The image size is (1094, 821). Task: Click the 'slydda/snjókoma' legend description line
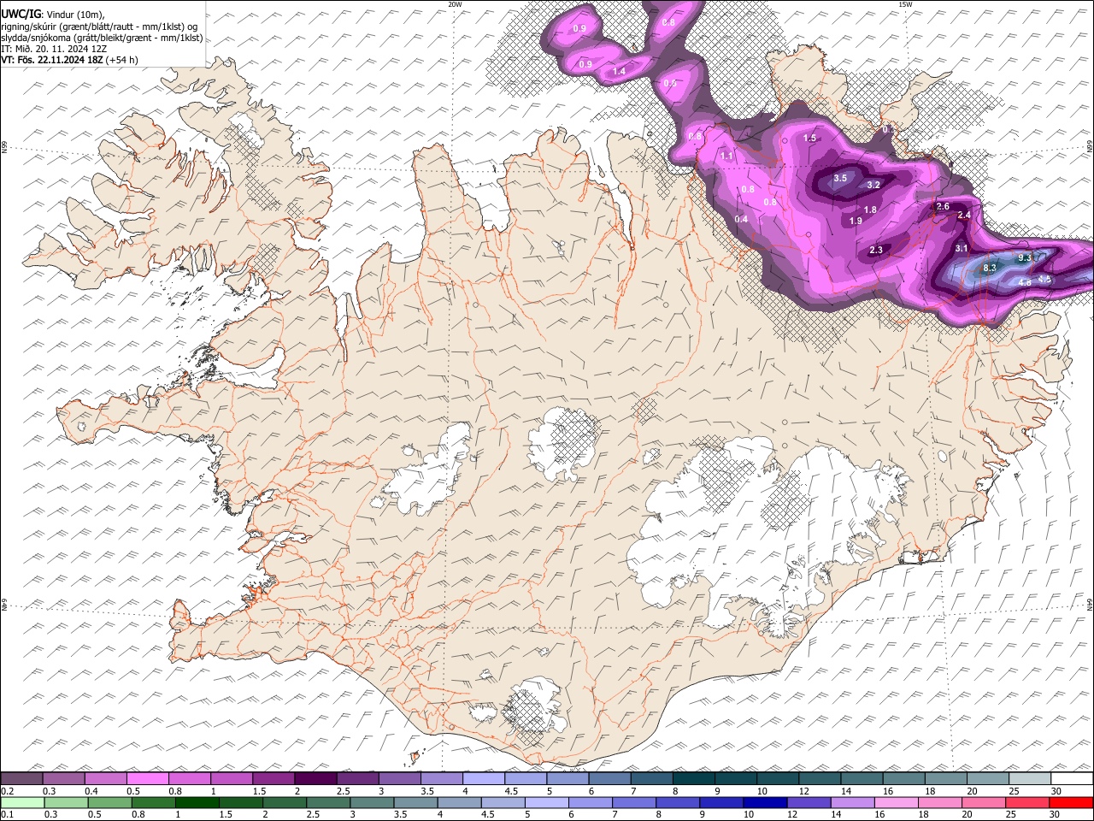pos(102,38)
